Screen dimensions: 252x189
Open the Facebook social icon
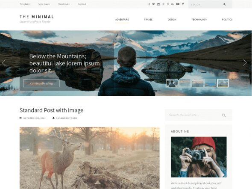click(x=149, y=4)
